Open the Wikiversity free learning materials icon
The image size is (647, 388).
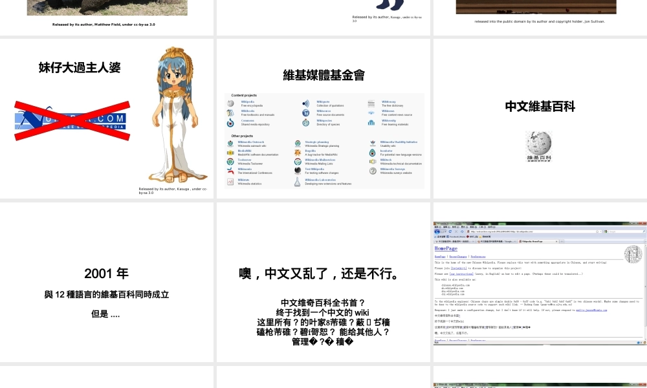371,124
